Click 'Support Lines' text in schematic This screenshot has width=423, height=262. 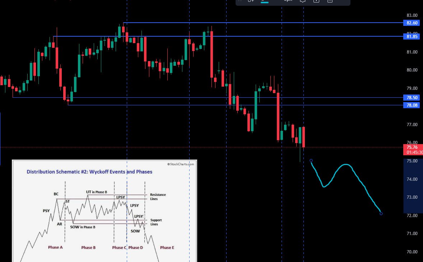click(x=156, y=222)
